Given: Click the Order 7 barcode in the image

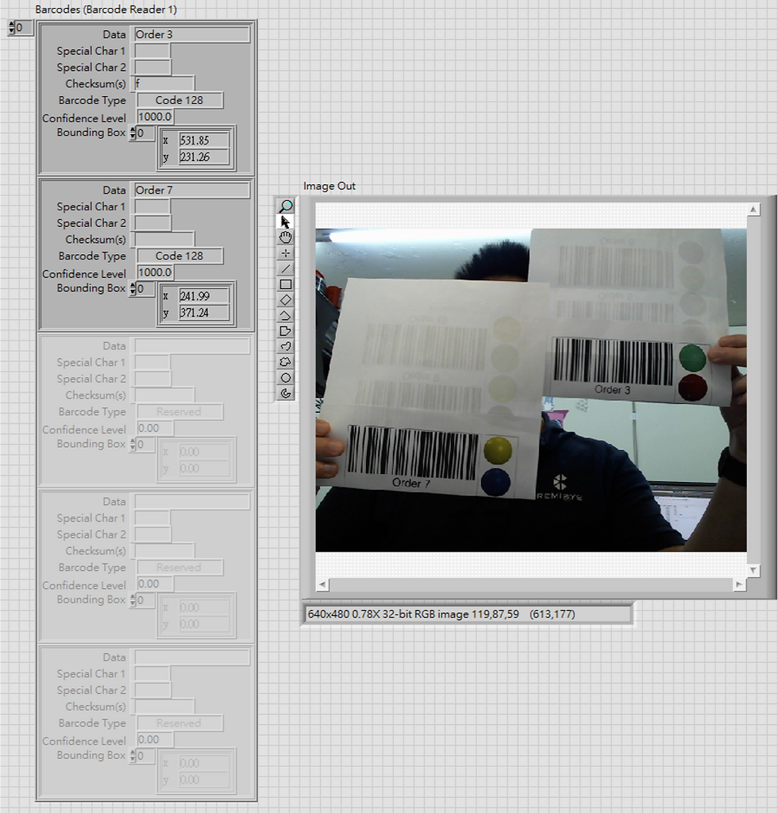Looking at the screenshot, I should pyautogui.click(x=412, y=453).
